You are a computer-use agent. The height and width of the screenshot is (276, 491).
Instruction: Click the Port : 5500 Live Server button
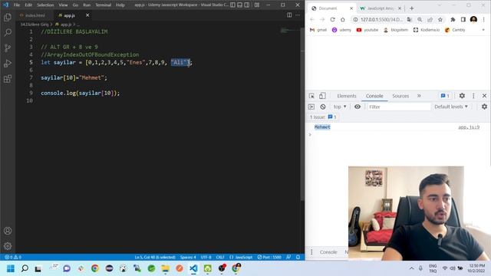(x=269, y=258)
